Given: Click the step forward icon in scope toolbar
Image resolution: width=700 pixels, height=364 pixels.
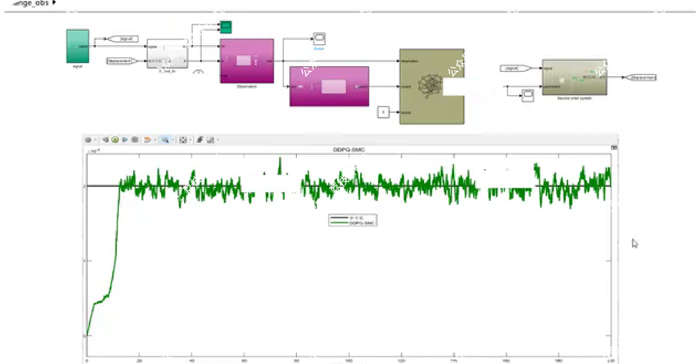Looking at the screenshot, I should [125, 140].
